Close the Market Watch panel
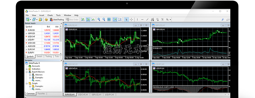255x98 pixels. tap(61, 23)
